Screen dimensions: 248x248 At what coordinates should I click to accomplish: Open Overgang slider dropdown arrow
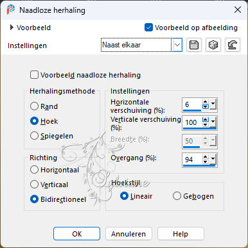coord(213,159)
